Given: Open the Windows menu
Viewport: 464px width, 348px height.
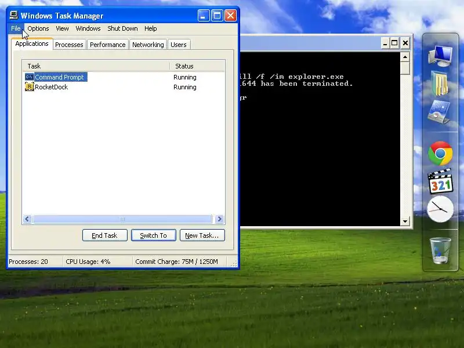Looking at the screenshot, I should point(88,28).
